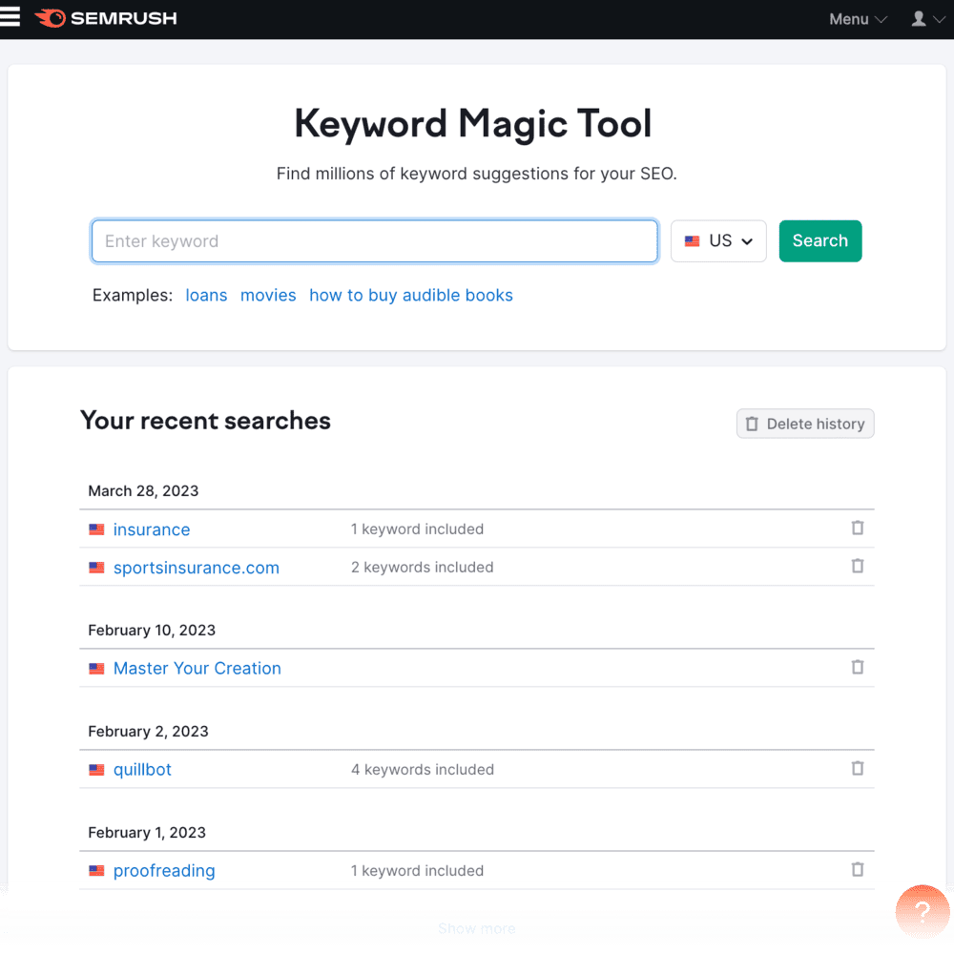Open the user profile menu
Screen dimensions: 954x954
tap(926, 19)
